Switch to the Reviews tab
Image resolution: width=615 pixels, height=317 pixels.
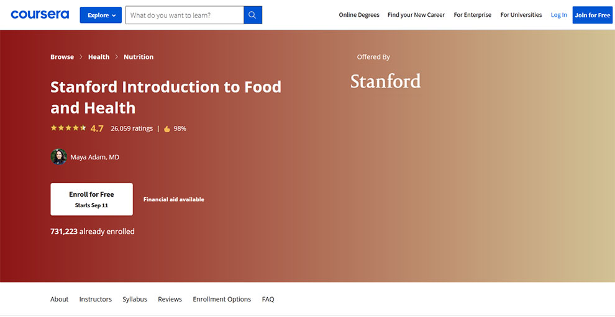click(x=170, y=300)
